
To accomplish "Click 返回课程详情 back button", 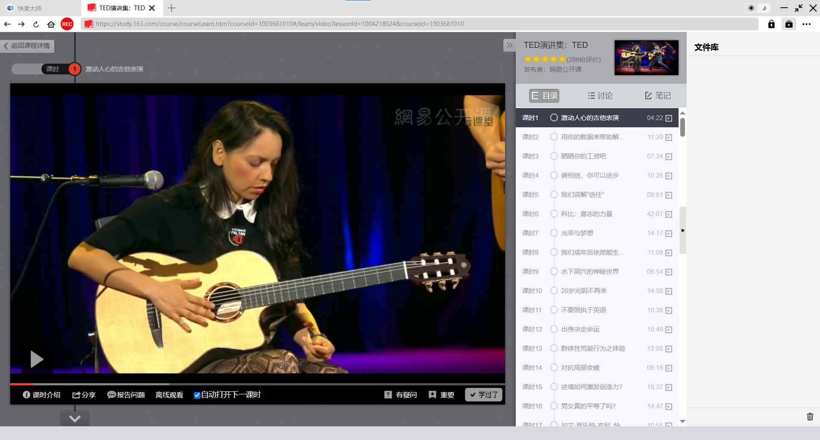I will pos(27,46).
